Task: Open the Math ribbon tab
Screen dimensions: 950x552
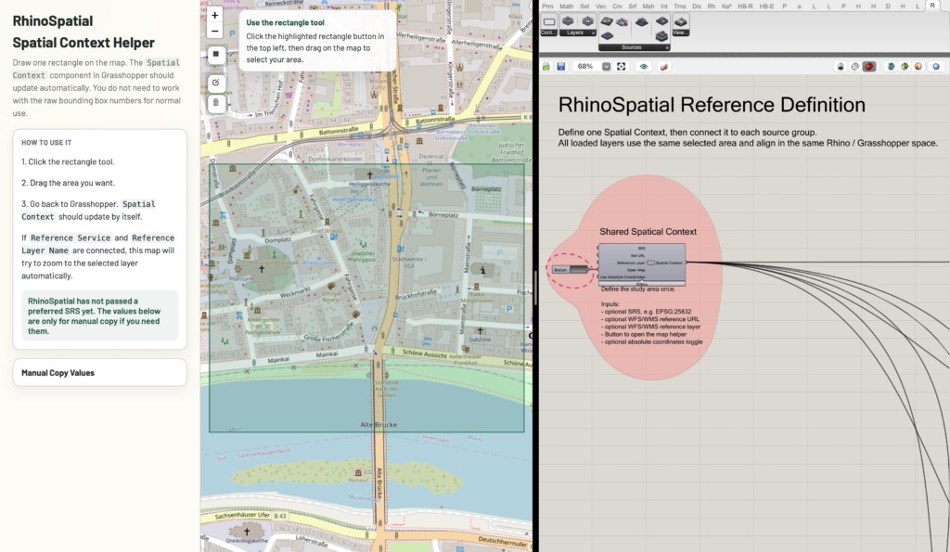Action: 567,6
